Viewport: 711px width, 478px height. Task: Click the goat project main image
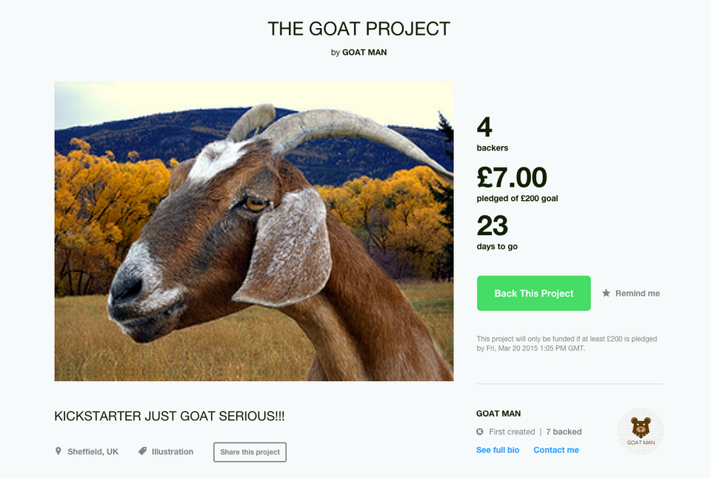coord(254,231)
